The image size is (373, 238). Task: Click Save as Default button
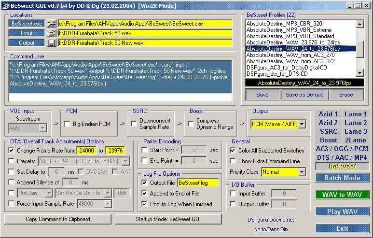click(x=304, y=95)
